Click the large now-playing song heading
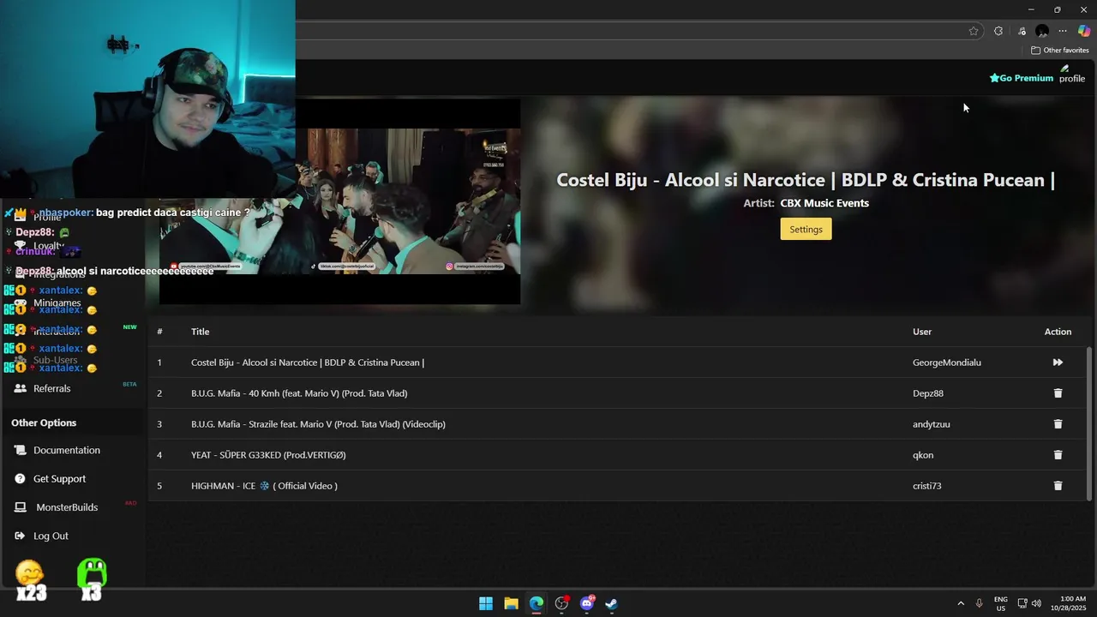Screen dimensions: 1097x617 [x=806, y=180]
